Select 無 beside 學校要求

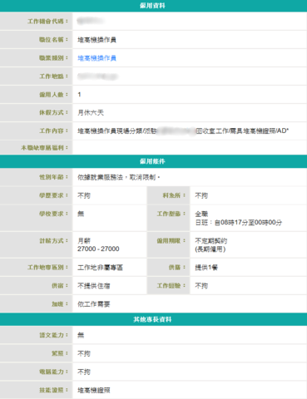click(81, 214)
